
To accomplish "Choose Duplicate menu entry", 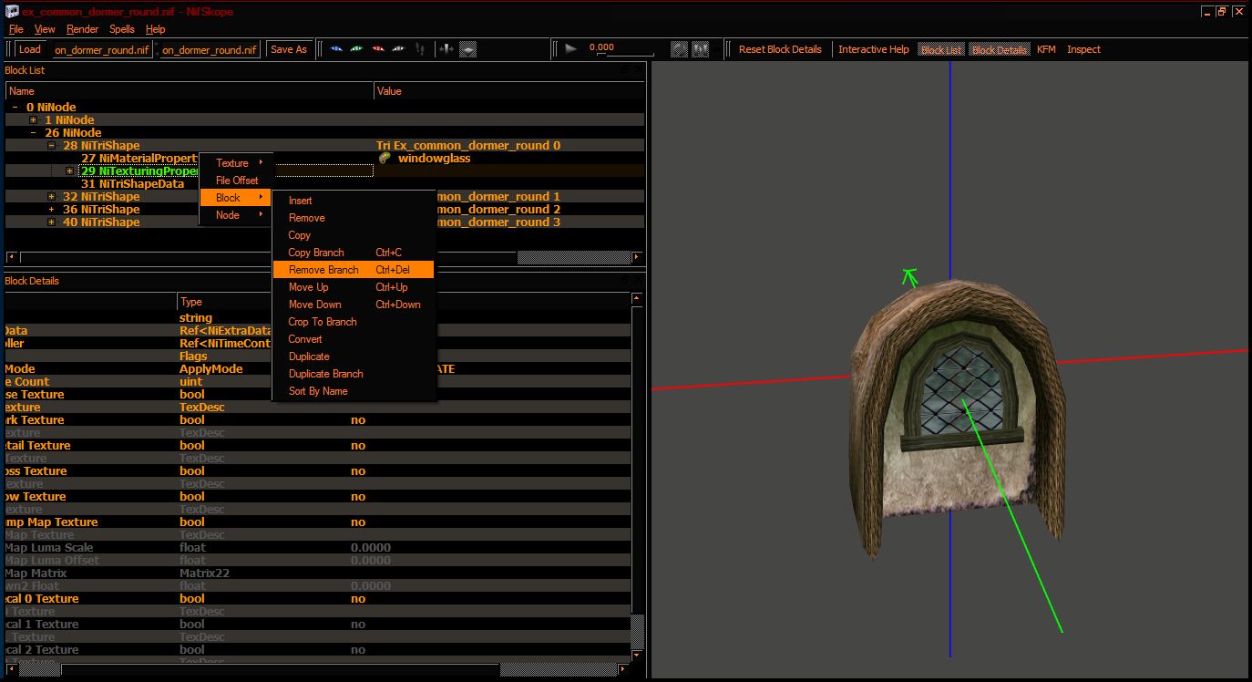I will point(354,356).
